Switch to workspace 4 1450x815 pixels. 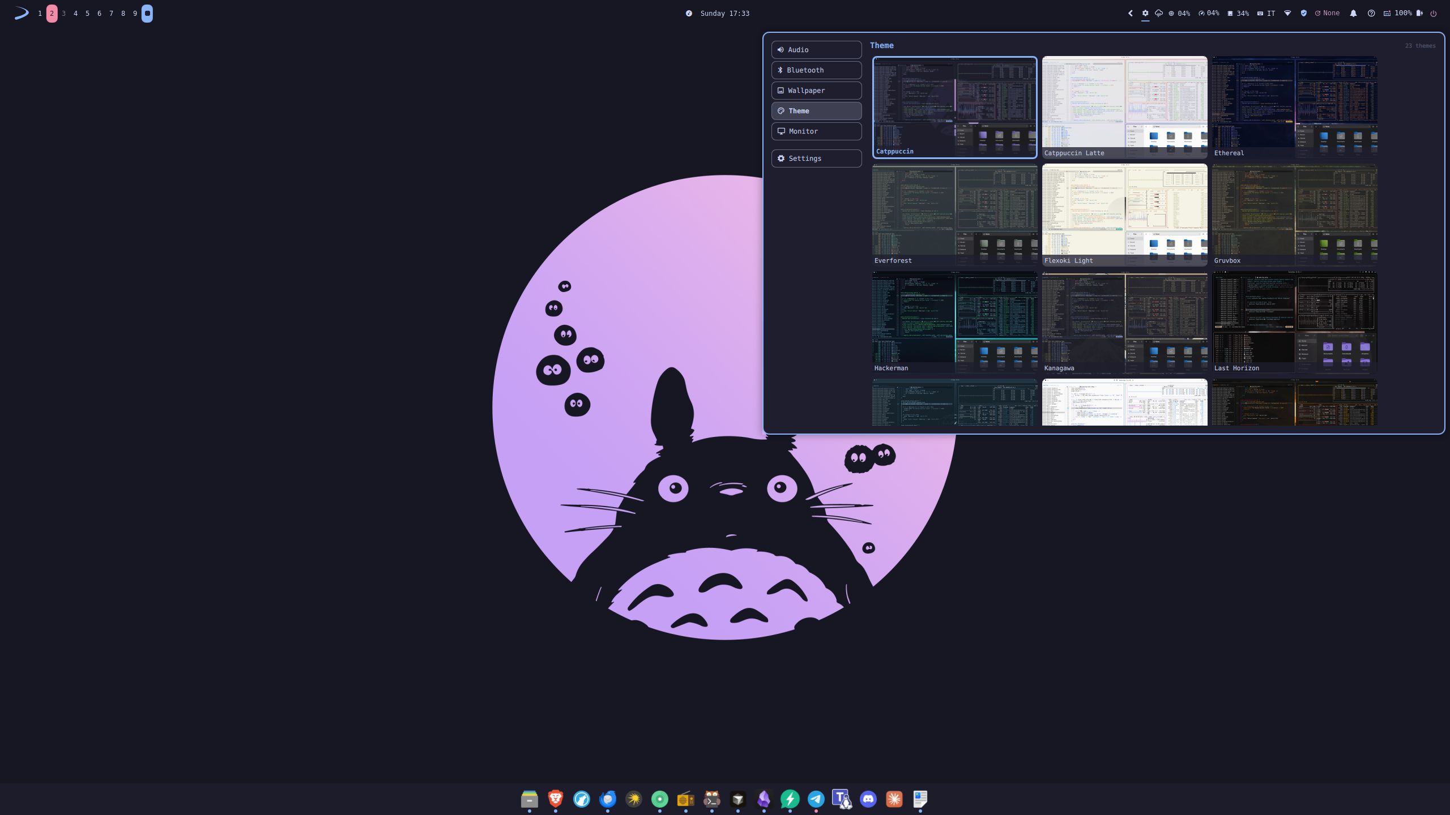click(75, 13)
